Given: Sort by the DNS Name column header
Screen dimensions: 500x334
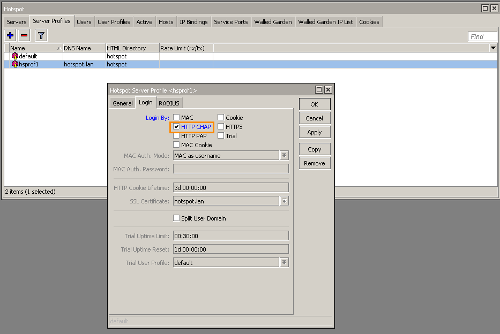Looking at the screenshot, I should (x=84, y=48).
